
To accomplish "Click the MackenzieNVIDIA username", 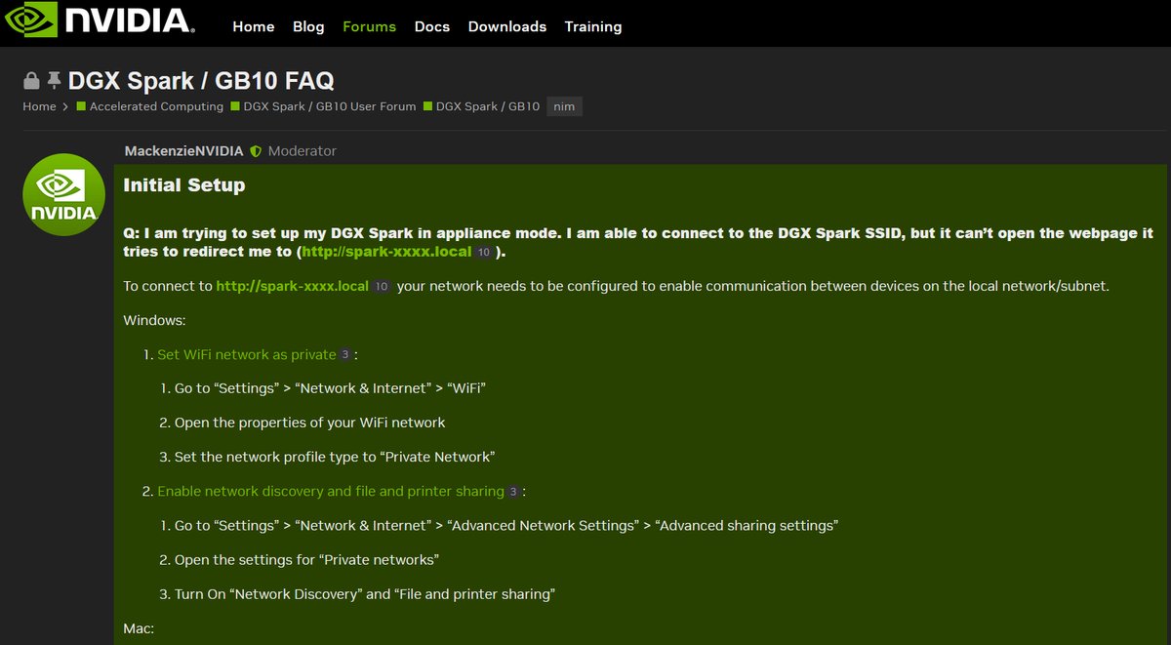I will [183, 151].
